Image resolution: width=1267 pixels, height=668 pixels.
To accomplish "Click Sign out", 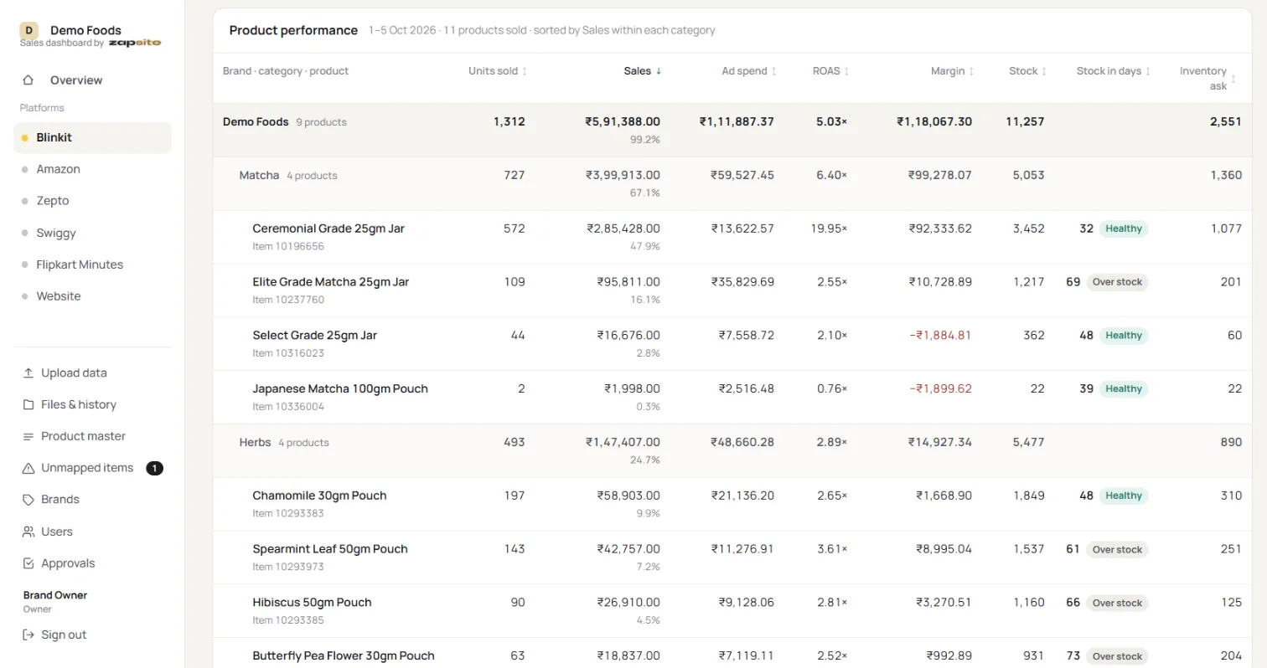I will [92, 635].
